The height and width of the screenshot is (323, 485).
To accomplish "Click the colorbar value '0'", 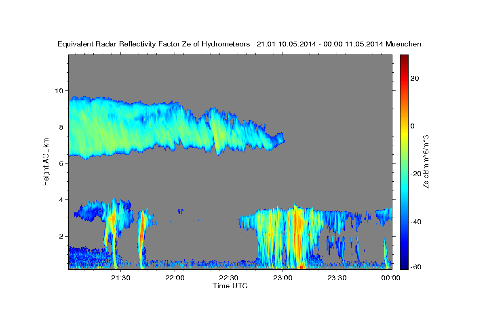I will 412,126.
